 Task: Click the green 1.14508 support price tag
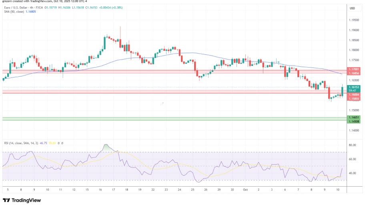click(x=354, y=120)
